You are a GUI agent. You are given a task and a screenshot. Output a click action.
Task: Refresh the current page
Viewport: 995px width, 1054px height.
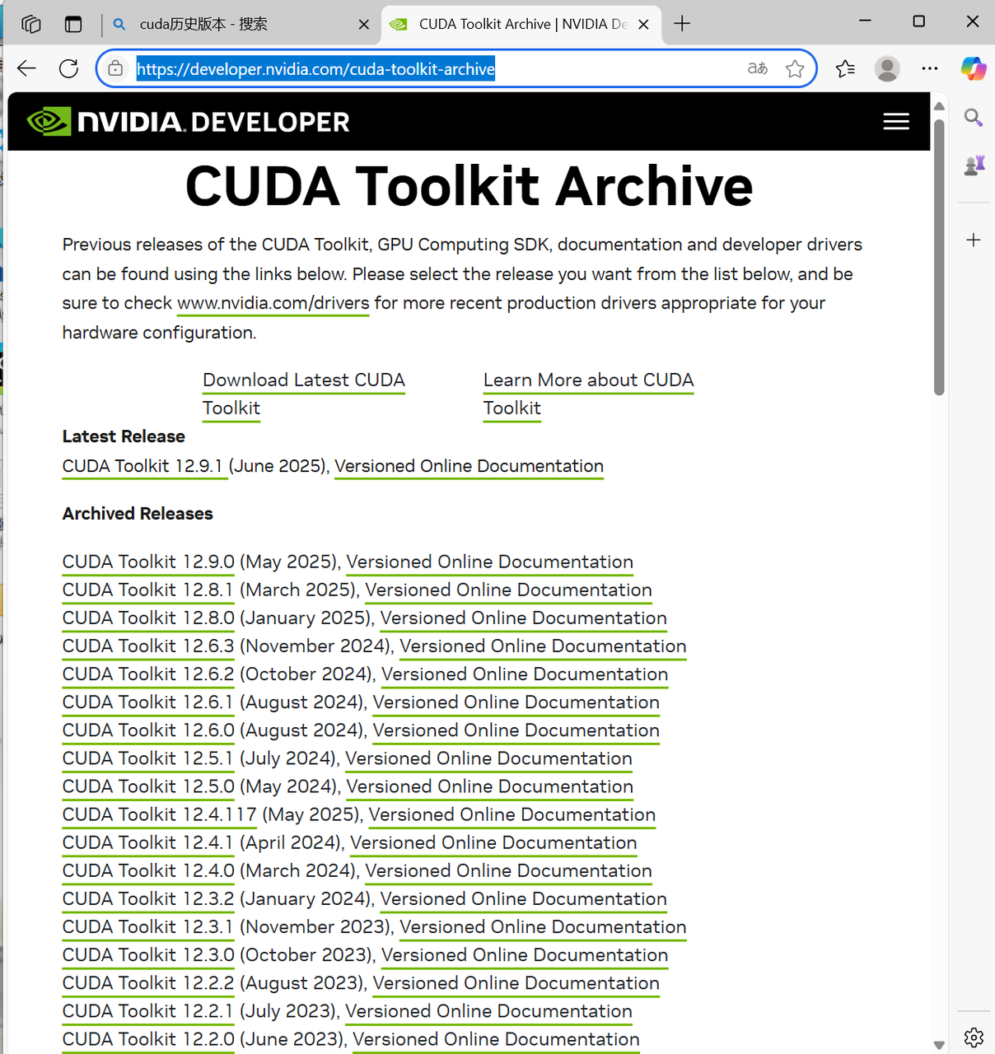pos(69,68)
